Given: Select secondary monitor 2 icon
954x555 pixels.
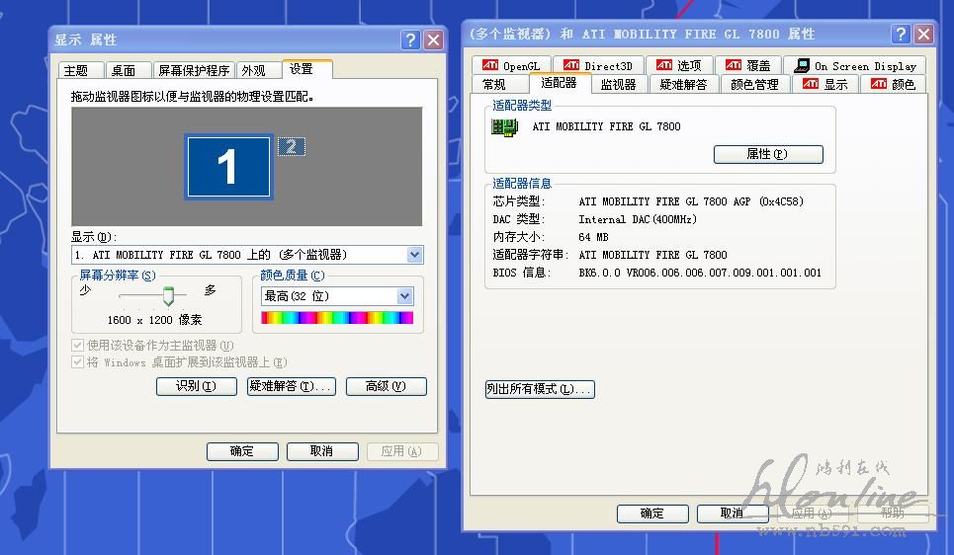Looking at the screenshot, I should tap(290, 147).
